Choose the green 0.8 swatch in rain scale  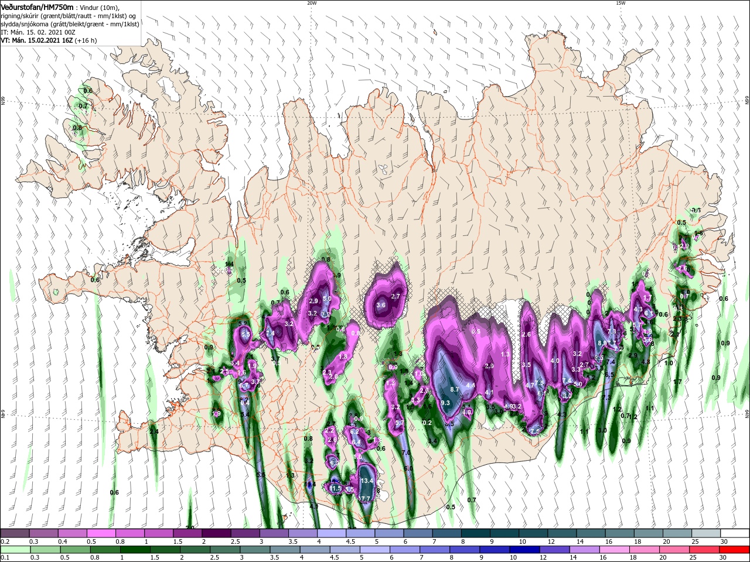(105, 550)
